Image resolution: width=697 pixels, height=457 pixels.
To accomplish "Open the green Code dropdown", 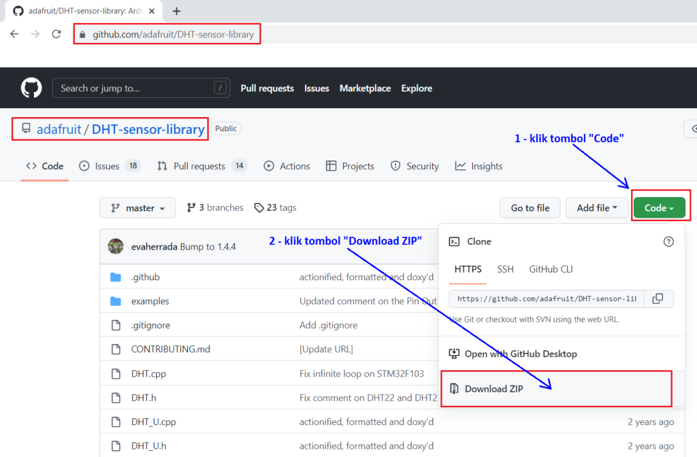I will point(660,207).
